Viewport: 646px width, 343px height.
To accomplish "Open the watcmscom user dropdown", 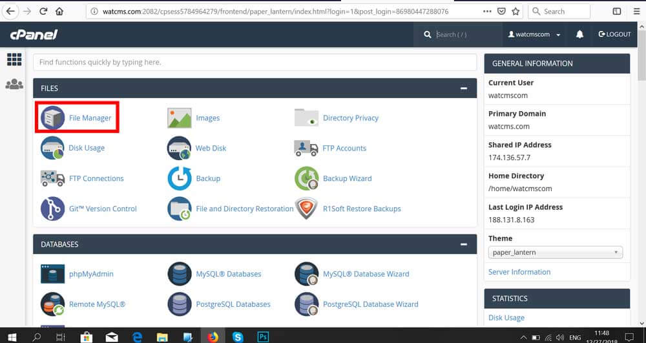I will pos(534,35).
